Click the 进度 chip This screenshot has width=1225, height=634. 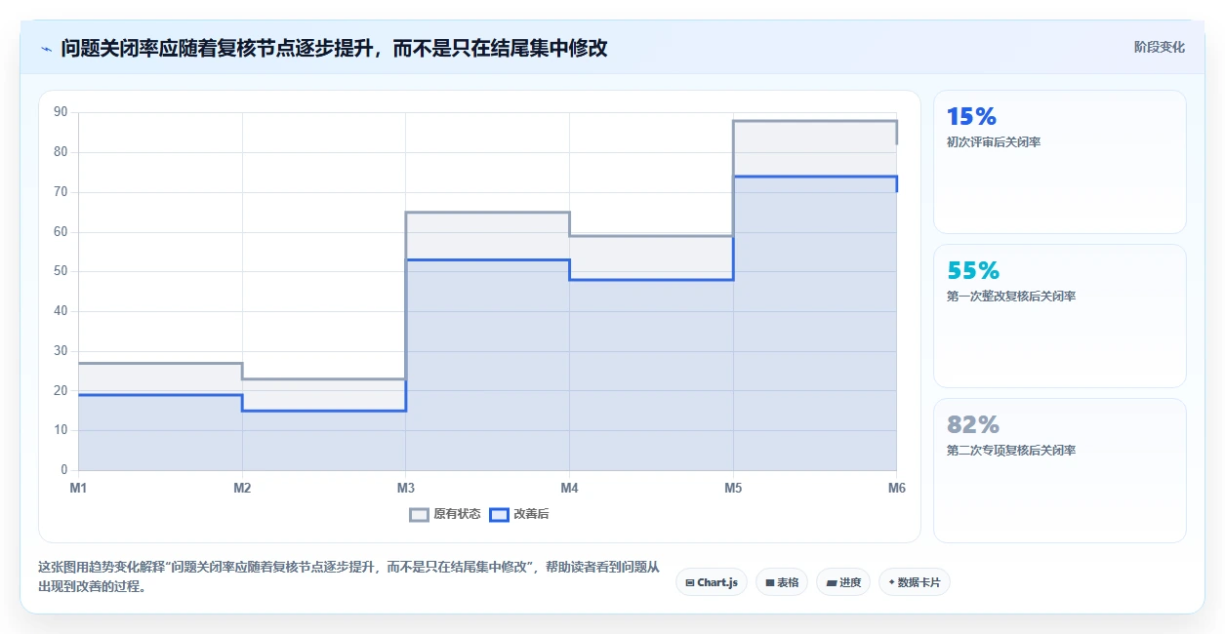[x=843, y=582]
